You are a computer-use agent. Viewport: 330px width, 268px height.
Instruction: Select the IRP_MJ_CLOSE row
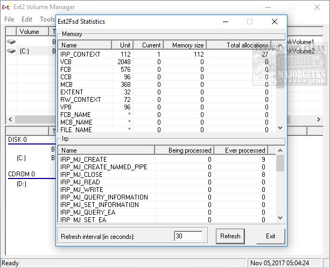[167, 175]
